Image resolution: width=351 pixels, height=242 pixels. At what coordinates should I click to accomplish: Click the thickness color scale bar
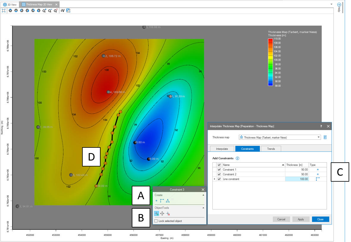click(270, 62)
